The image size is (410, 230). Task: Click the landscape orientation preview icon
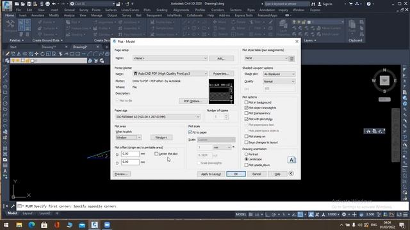291,160
